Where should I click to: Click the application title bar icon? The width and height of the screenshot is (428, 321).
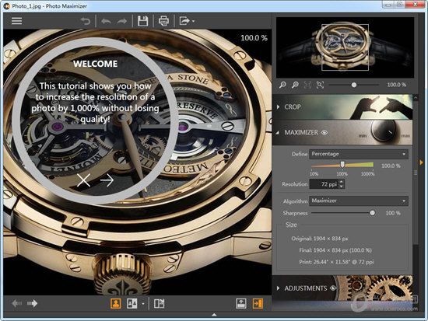pyautogui.click(x=6, y=6)
